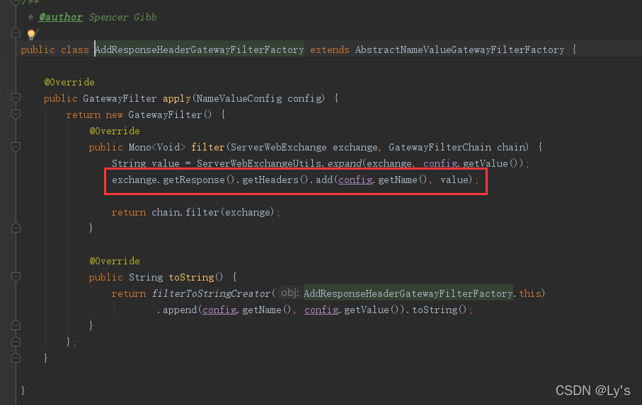Click 'config' before getValue() in String value line
This screenshot has width=642, height=405.
[x=440, y=163]
